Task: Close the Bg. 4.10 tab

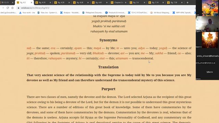Action: (x=50, y=2)
